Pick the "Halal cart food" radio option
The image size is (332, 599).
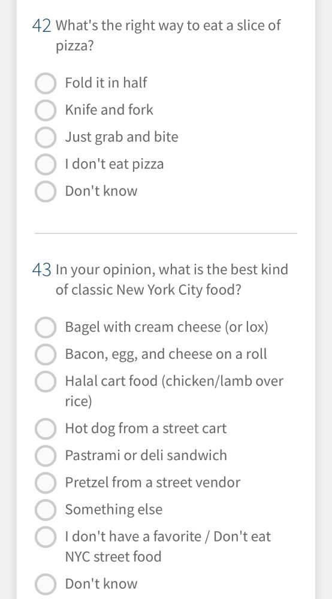[x=46, y=382]
